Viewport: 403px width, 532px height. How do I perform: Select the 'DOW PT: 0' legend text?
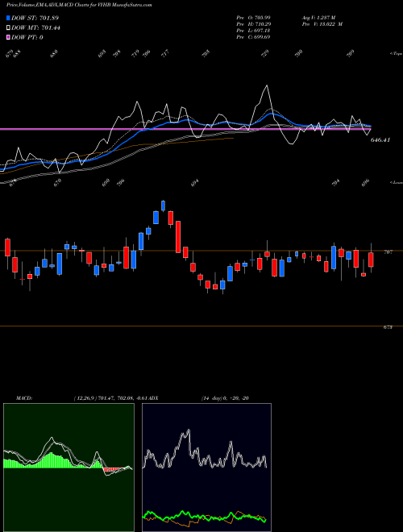point(27,37)
